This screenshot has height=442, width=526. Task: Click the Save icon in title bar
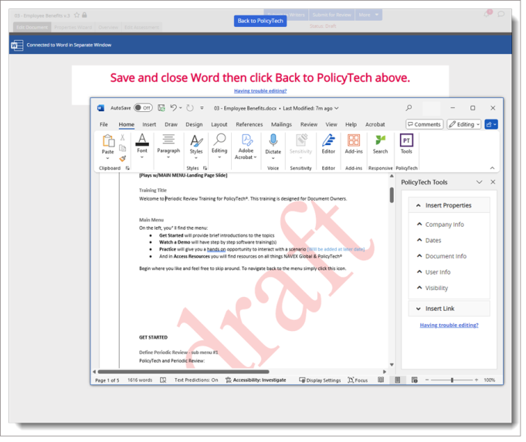click(x=161, y=108)
